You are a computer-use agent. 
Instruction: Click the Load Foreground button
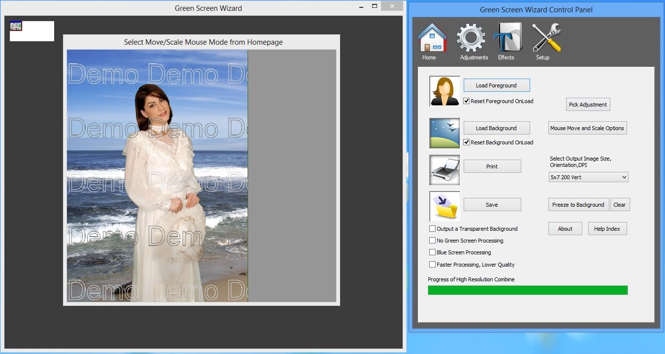click(496, 85)
